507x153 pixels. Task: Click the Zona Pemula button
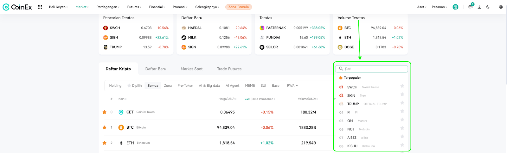[x=239, y=7]
